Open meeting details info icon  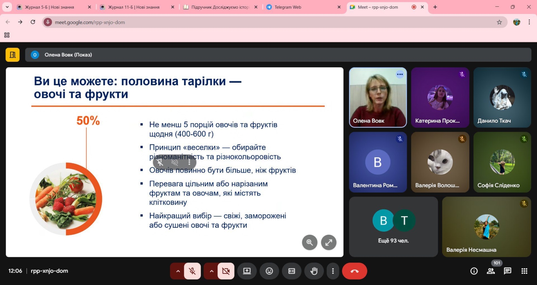click(x=474, y=271)
